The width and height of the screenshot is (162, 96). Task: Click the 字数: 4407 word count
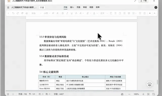click(59, 94)
